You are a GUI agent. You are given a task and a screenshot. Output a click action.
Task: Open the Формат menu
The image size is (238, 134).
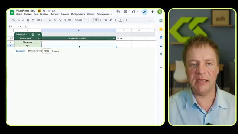(x=55, y=14)
